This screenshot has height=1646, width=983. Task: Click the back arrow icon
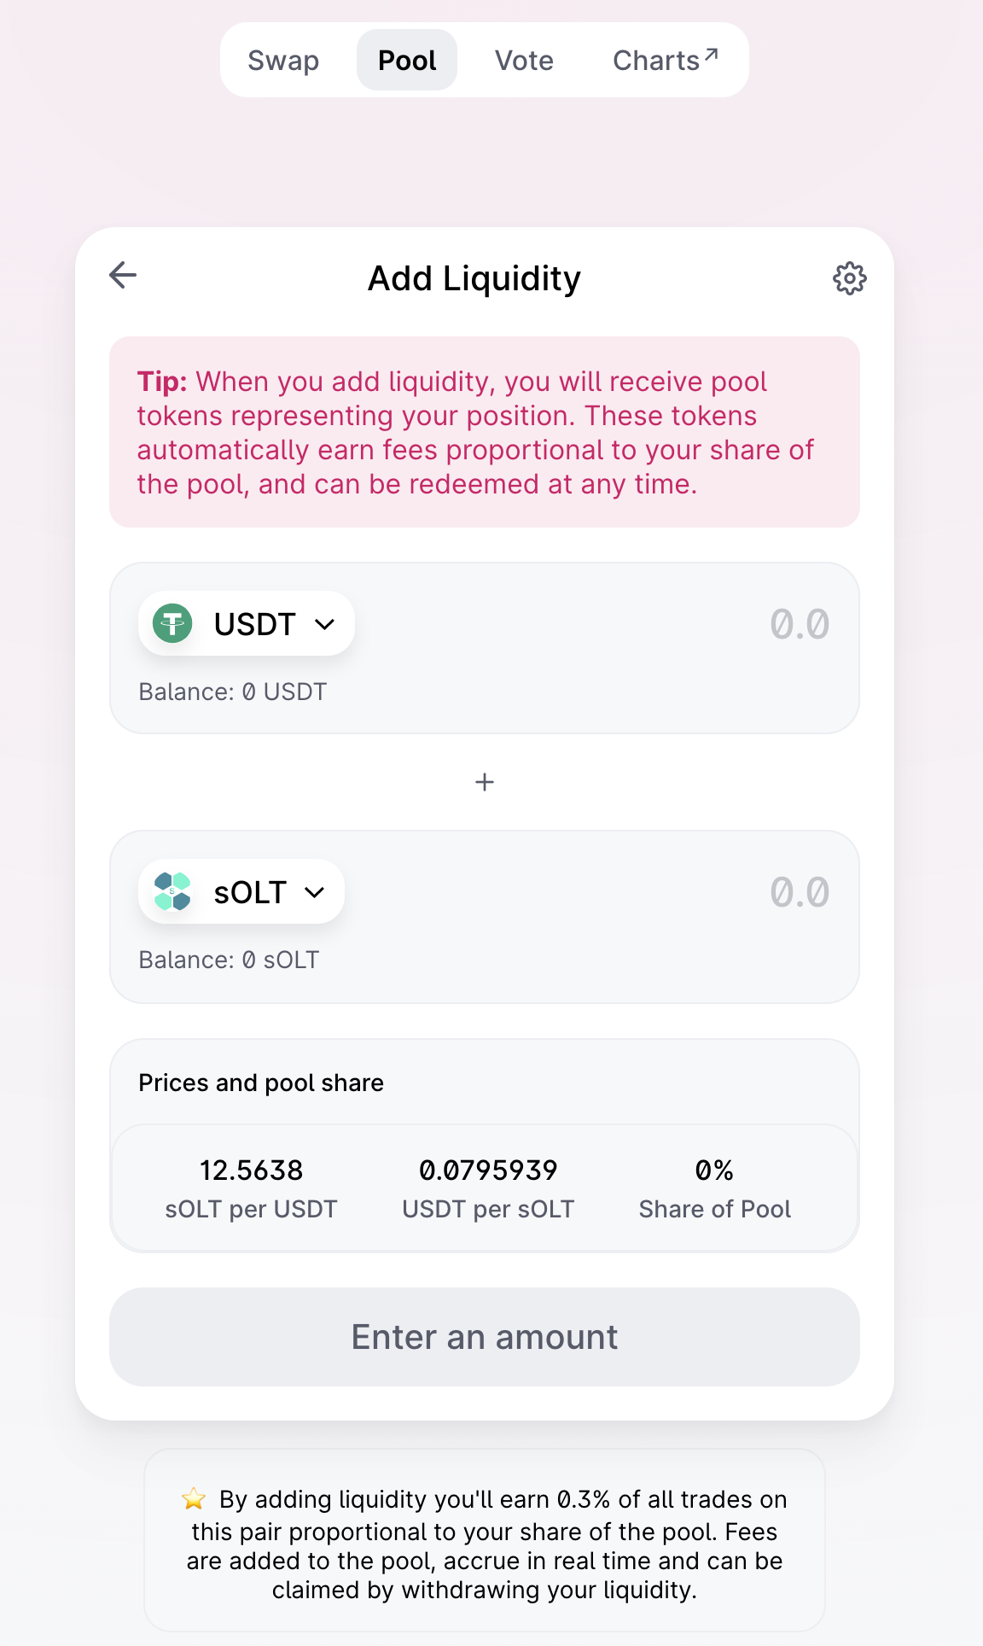(123, 276)
